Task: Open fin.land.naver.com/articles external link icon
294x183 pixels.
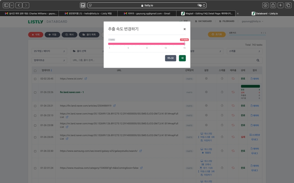Action: point(114,106)
